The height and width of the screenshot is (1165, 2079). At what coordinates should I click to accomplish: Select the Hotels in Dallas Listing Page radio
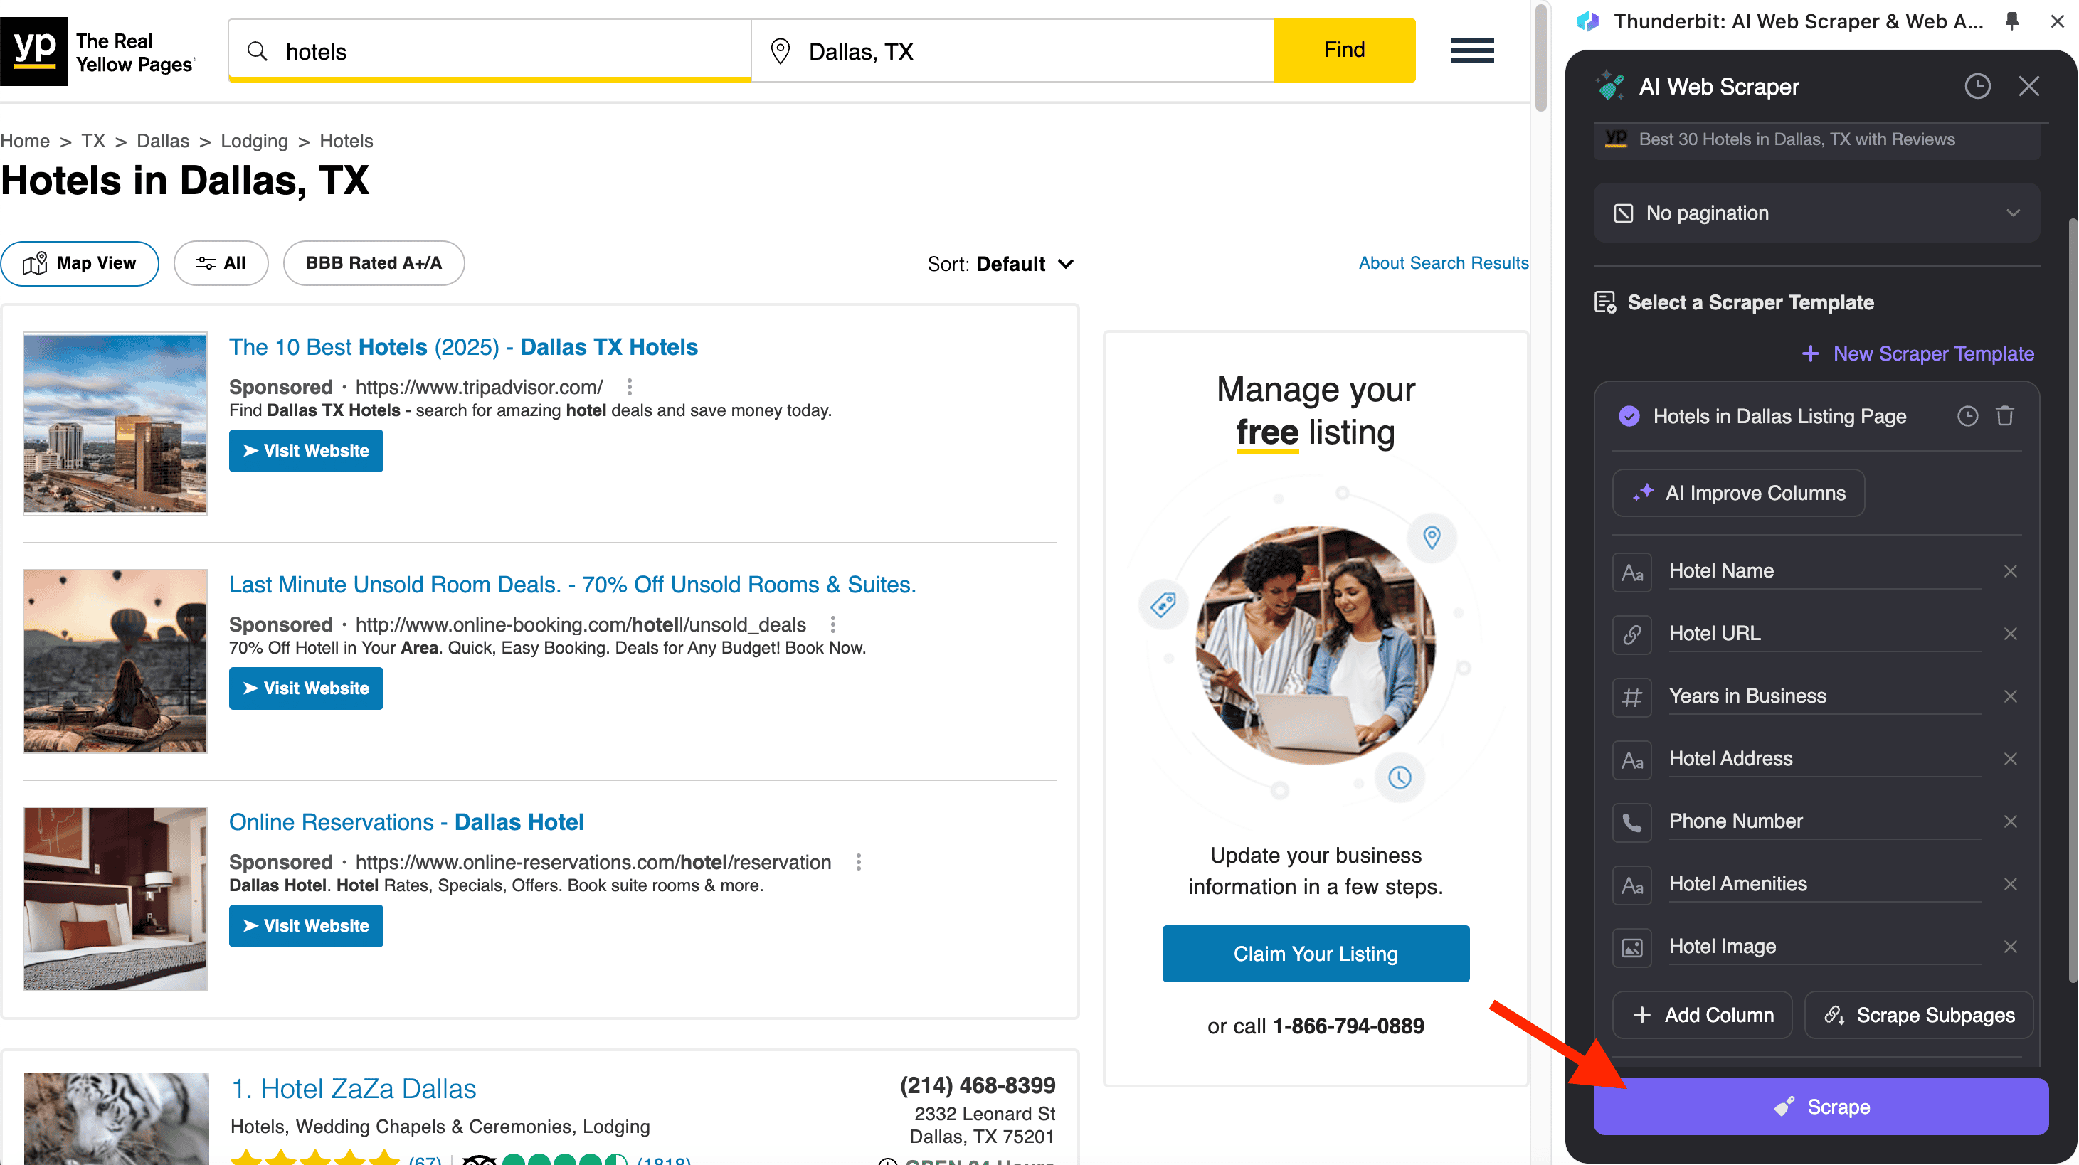[x=1629, y=416]
